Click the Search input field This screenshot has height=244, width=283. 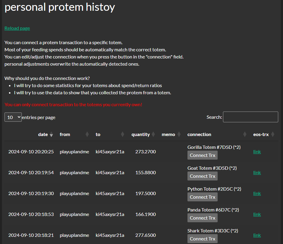(250, 117)
